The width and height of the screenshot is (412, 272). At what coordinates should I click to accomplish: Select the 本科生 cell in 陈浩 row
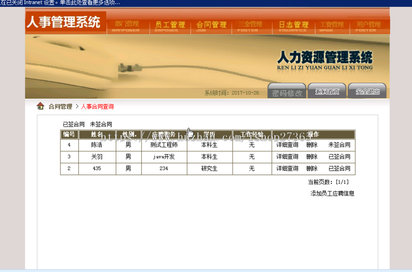point(209,145)
